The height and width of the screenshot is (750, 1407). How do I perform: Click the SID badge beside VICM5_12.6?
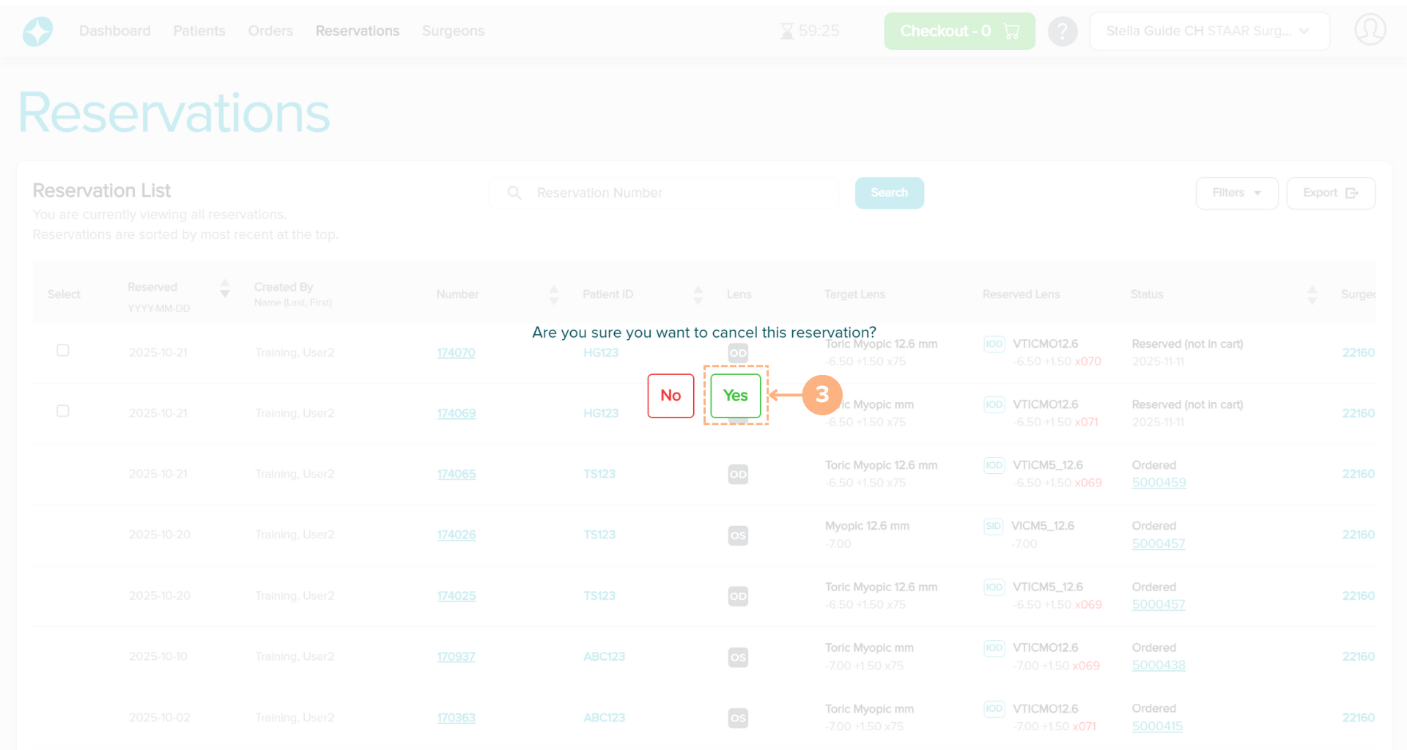[993, 526]
